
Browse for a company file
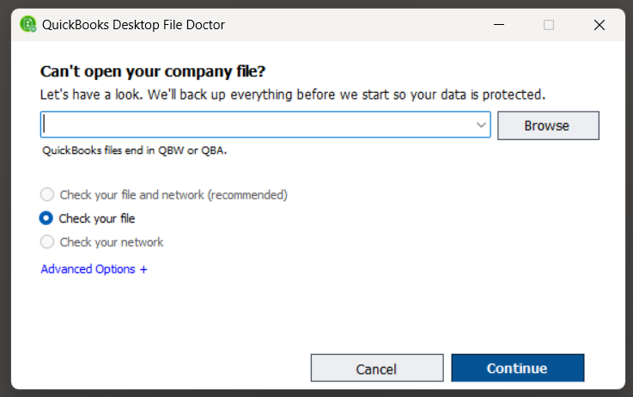(x=548, y=125)
